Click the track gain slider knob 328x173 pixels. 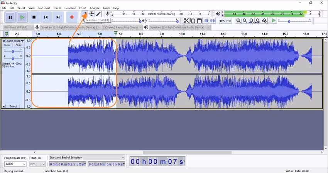pyautogui.click(x=13, y=51)
